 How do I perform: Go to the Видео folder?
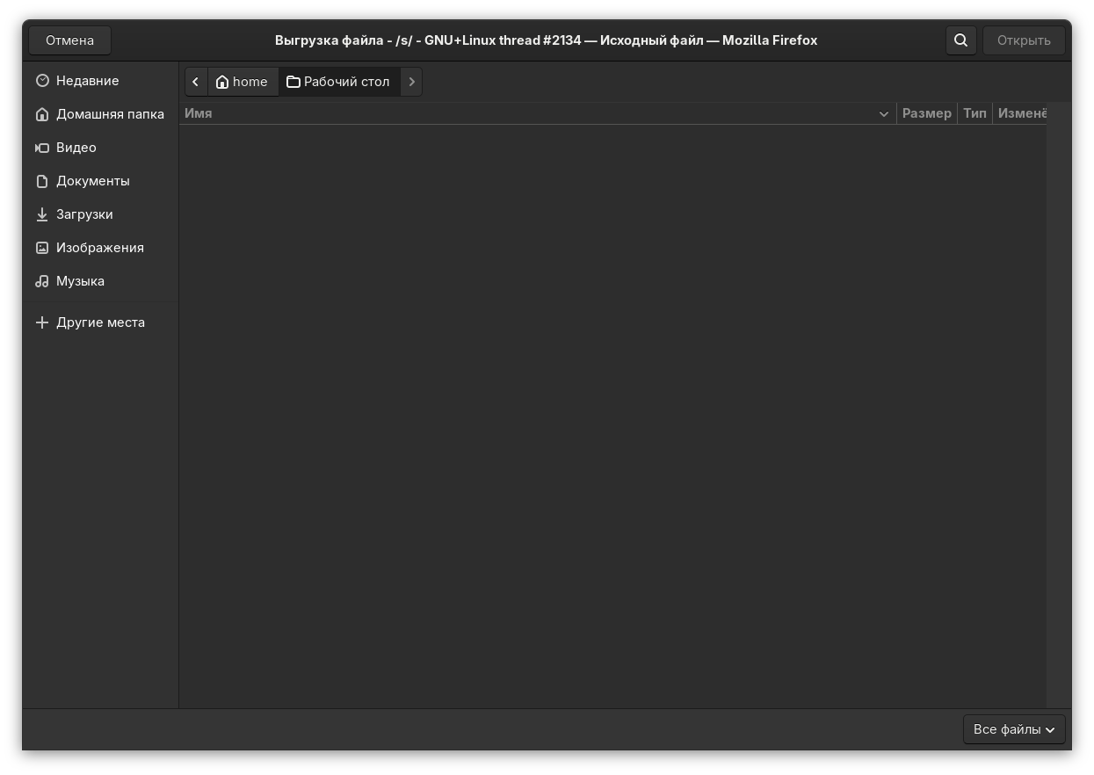(x=100, y=148)
